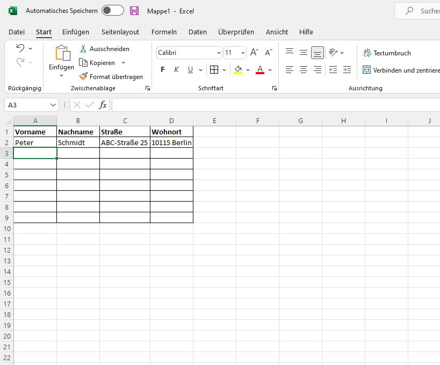
Task: Apply italic with the K button
Action: 176,70
